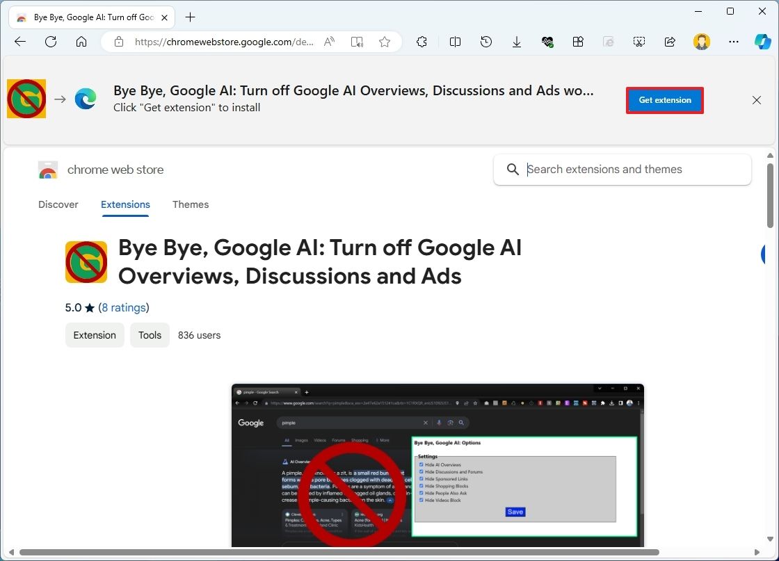Open Browser essentials
The height and width of the screenshot is (561, 779).
(x=547, y=42)
